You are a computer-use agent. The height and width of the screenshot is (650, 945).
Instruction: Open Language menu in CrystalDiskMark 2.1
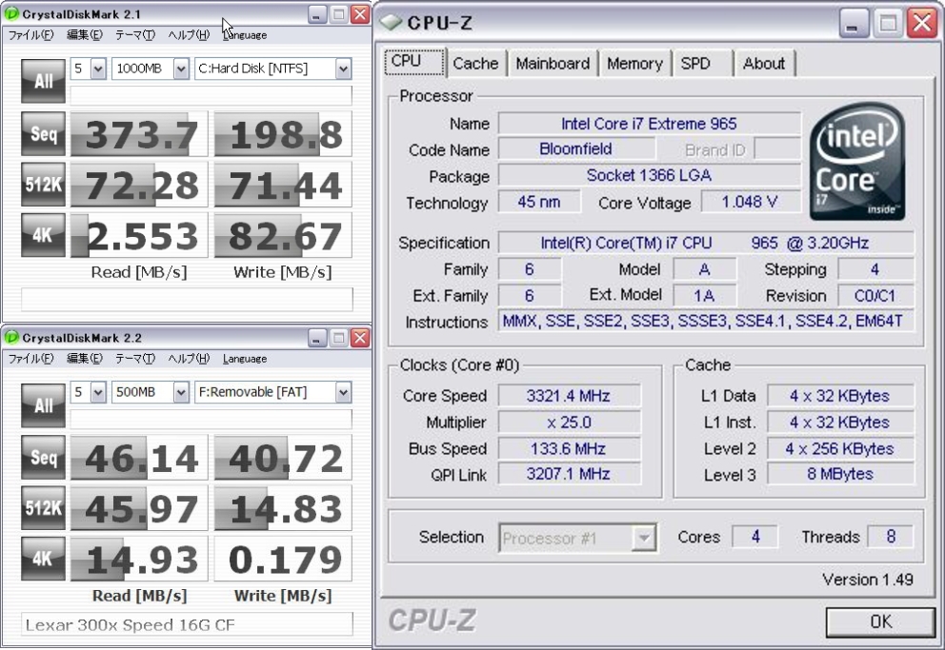(x=245, y=35)
